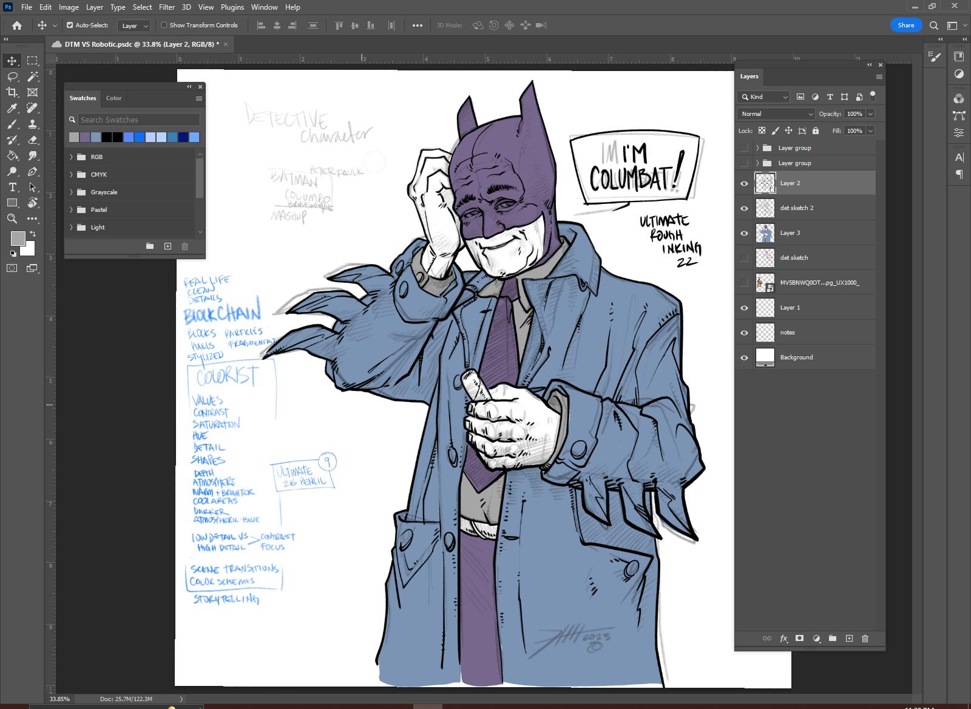This screenshot has height=709, width=971.
Task: Open the Opacity slider dropdown arrow
Action: [x=870, y=114]
